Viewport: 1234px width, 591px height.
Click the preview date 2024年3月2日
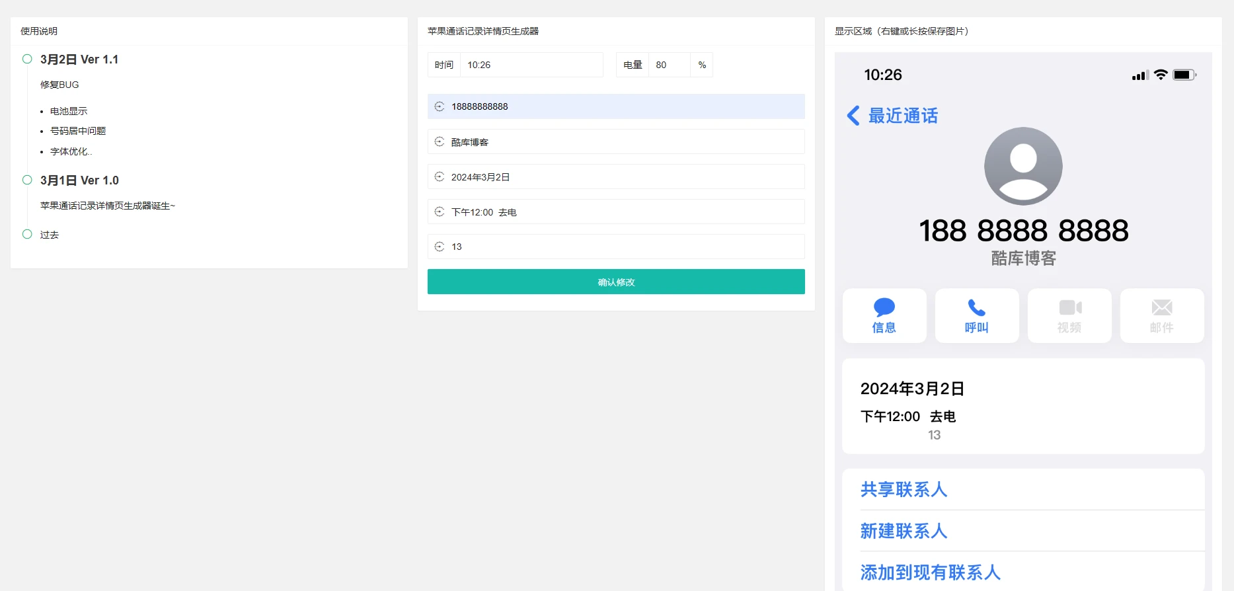(912, 389)
